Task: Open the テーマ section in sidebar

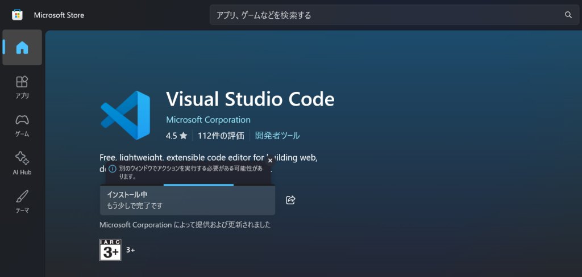Action: tap(22, 202)
